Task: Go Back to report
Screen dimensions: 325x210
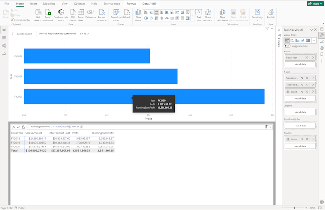Action: pos(22,34)
